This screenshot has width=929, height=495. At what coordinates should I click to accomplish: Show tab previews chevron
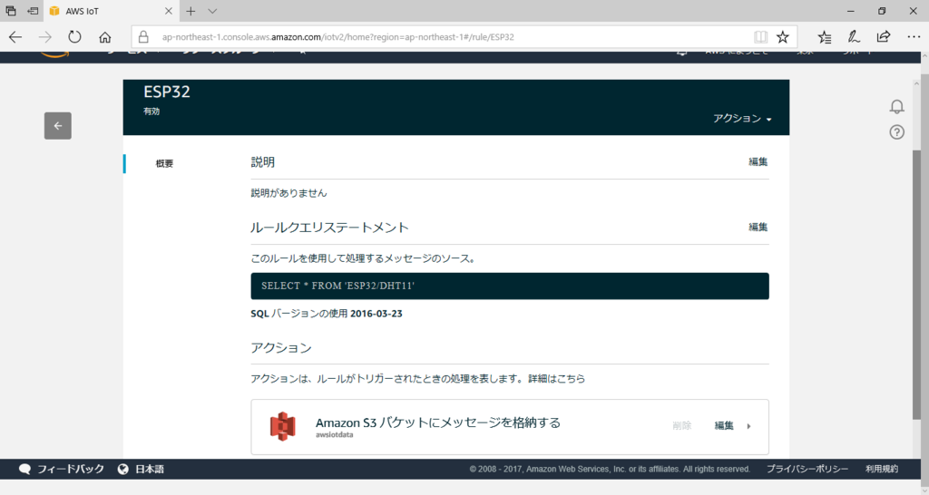pos(212,11)
